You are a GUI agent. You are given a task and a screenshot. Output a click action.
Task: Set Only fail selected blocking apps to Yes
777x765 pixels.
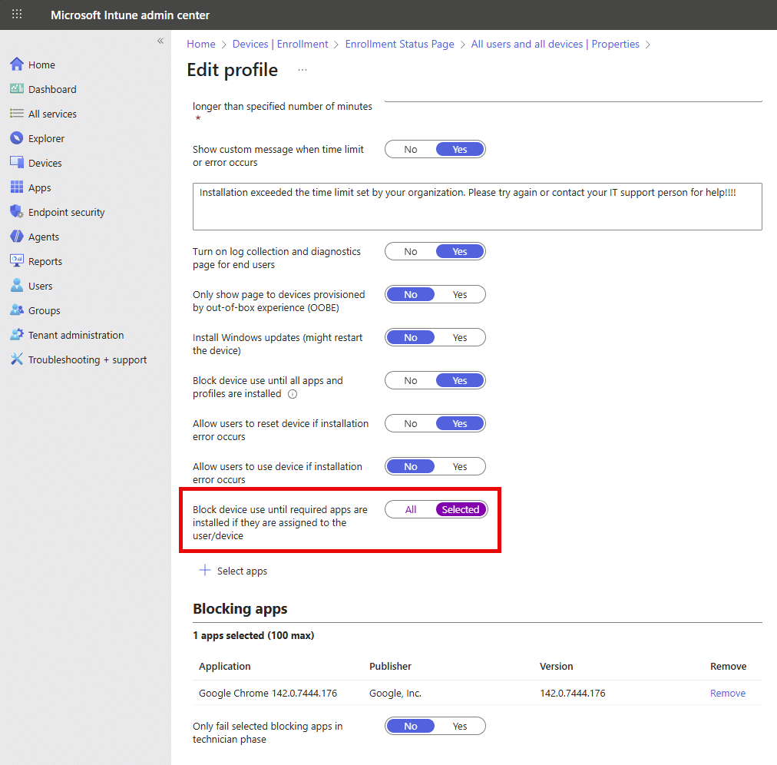459,726
